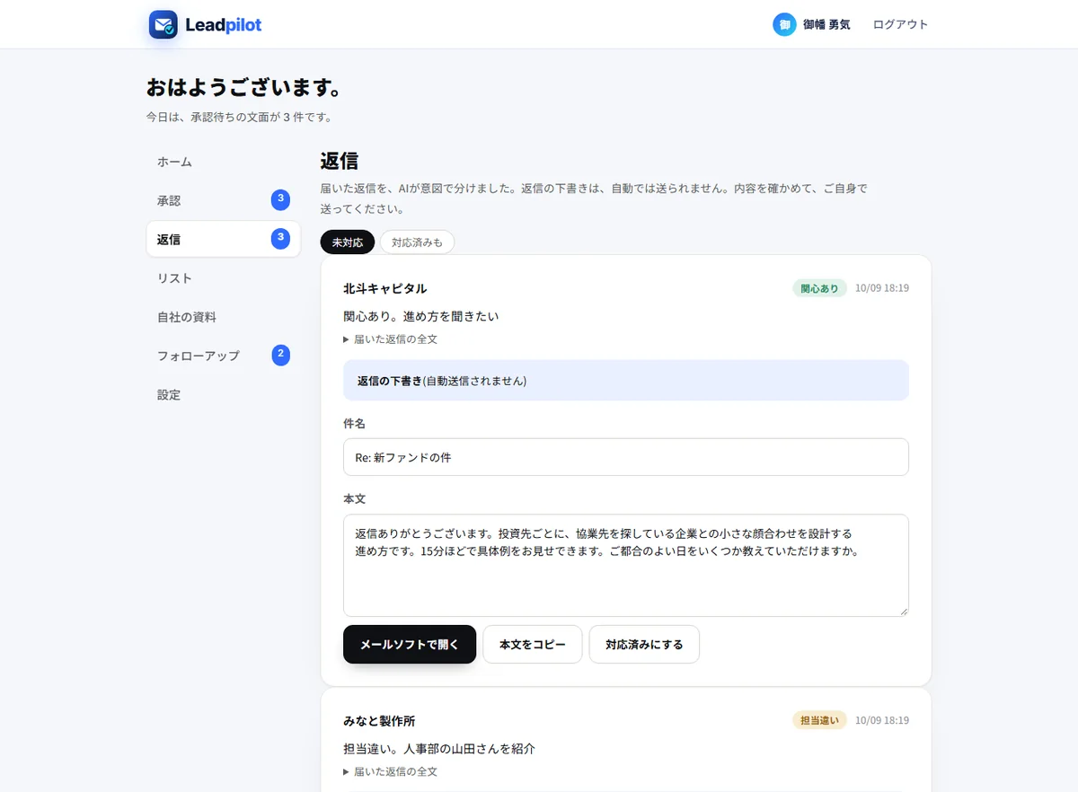Click the 御幡 勇気 user name
The image size is (1078, 792).
pyautogui.click(x=826, y=24)
